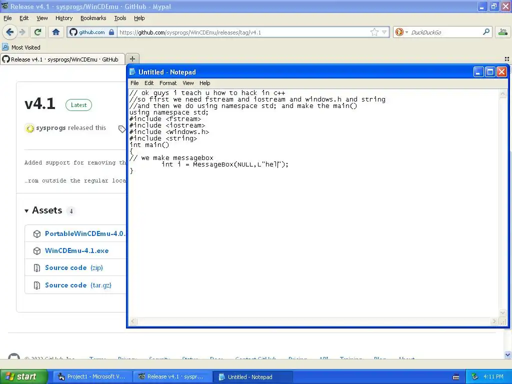Open the Windows Start menu
Image resolution: width=512 pixels, height=384 pixels.
[23, 376]
